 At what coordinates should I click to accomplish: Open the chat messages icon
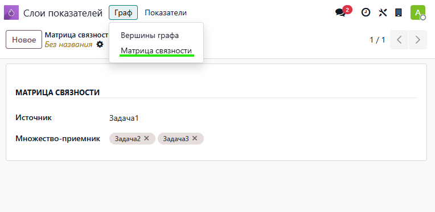pos(340,12)
